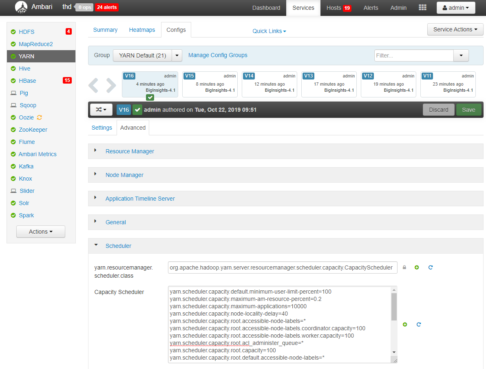Click the 0 ops badge
The height and width of the screenshot is (369, 486).
click(84, 7)
